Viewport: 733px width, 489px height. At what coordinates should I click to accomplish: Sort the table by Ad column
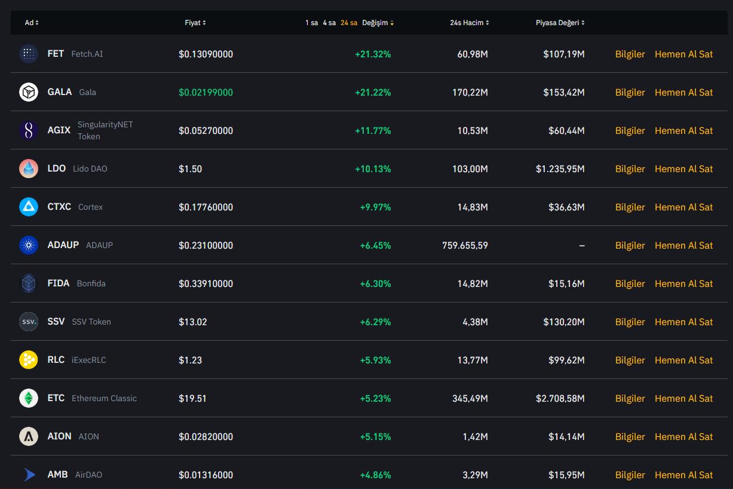click(x=31, y=23)
